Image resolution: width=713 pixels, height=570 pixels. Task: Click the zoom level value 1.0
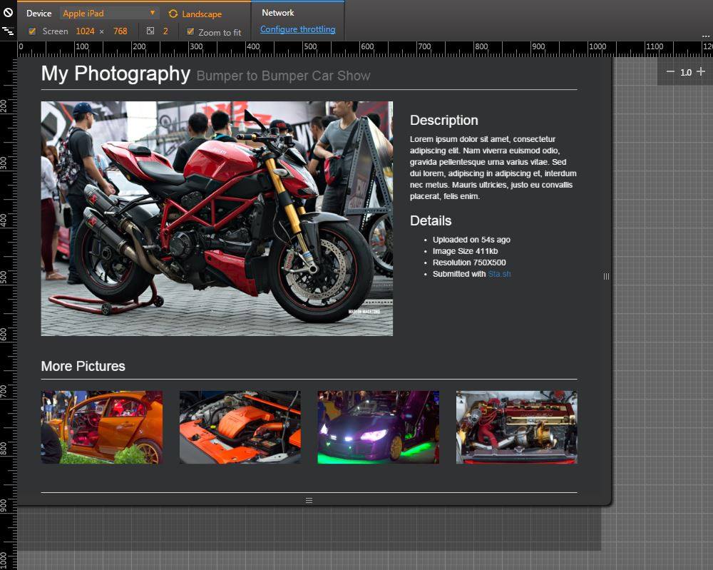coord(686,72)
